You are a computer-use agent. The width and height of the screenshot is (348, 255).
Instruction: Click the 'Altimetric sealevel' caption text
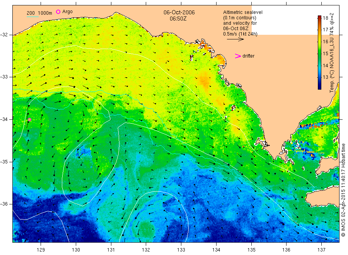coord(243,12)
